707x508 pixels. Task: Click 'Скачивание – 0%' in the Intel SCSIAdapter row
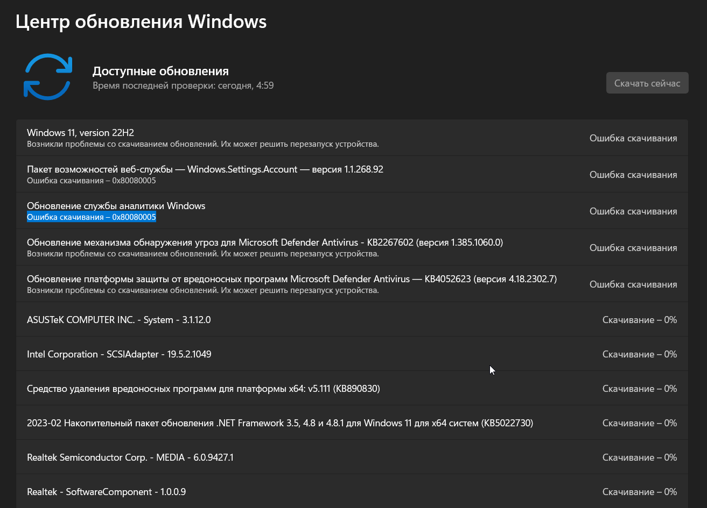coord(640,354)
